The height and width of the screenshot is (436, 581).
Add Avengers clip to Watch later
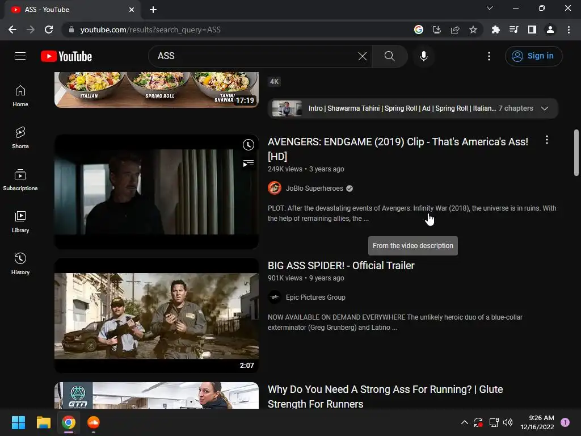(x=249, y=145)
